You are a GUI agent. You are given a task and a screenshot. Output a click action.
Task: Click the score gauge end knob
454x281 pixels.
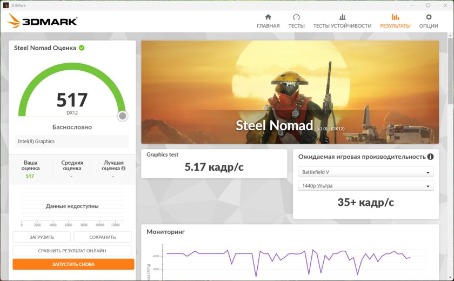(x=123, y=116)
